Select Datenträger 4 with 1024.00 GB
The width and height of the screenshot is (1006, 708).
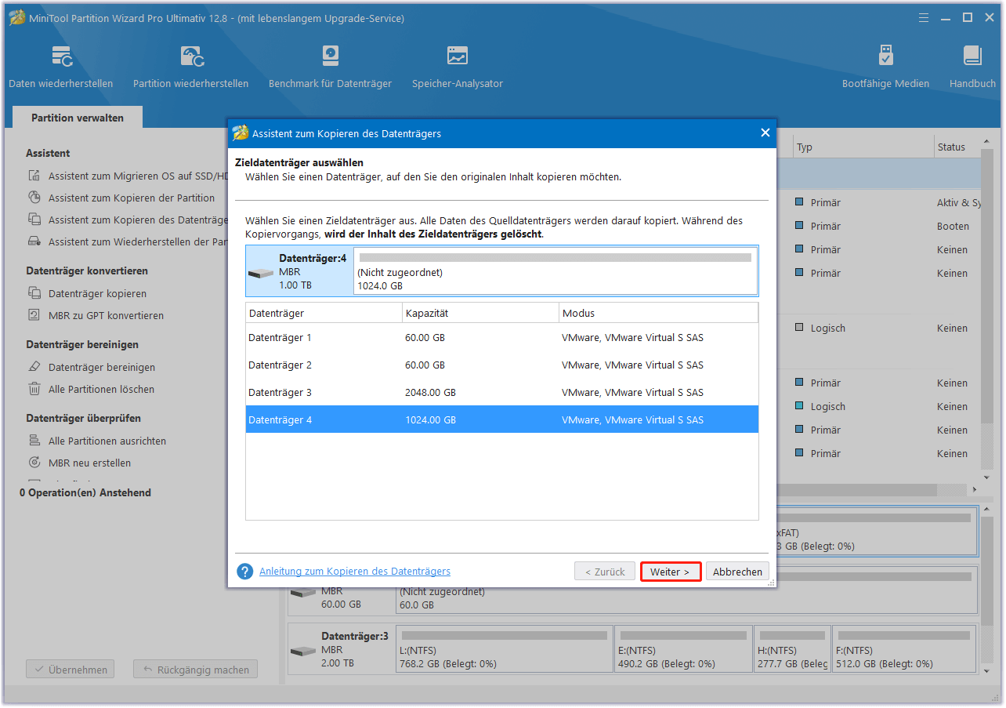click(502, 419)
